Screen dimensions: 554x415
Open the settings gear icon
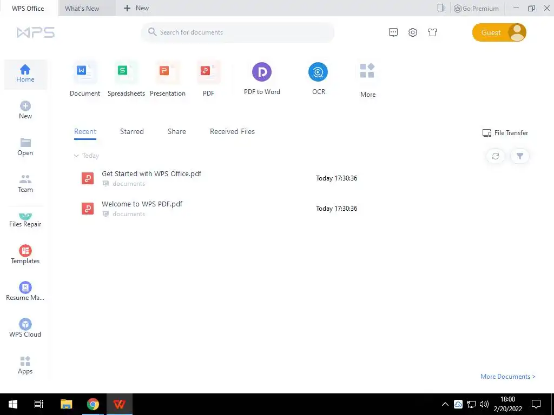tap(413, 32)
